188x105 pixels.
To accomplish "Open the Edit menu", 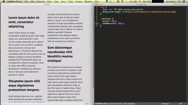I will point(32,1).
